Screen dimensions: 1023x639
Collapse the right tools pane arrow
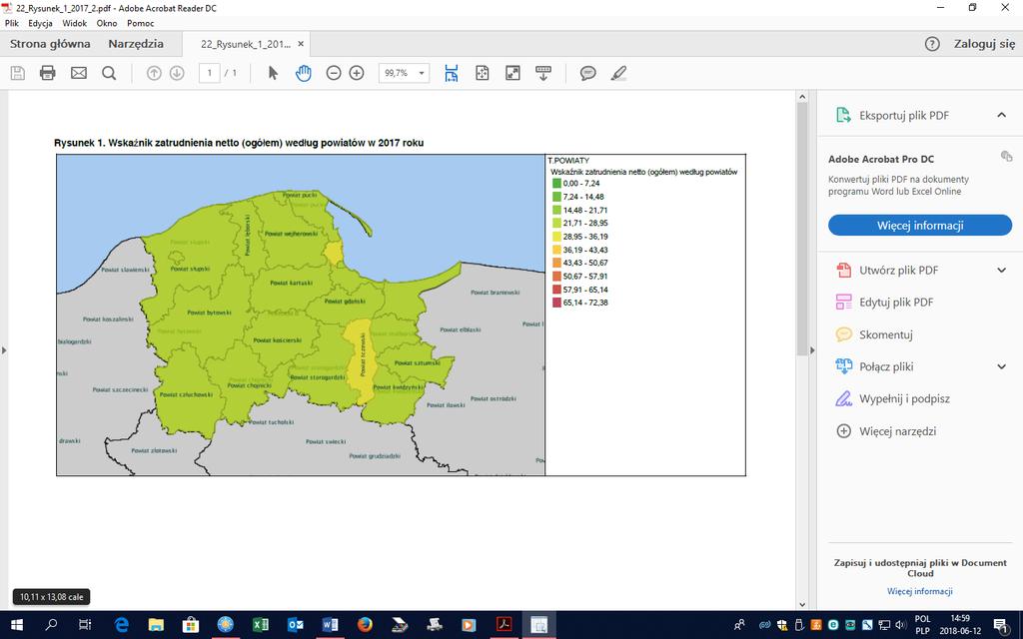click(x=812, y=350)
